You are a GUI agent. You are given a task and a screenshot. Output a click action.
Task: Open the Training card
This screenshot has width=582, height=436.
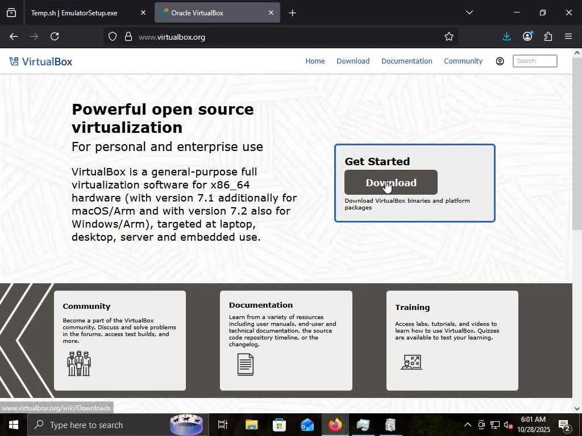[452, 341]
